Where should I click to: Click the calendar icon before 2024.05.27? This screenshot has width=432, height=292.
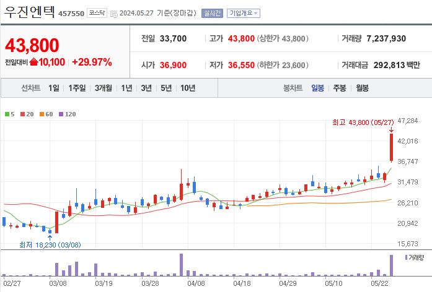(x=114, y=14)
